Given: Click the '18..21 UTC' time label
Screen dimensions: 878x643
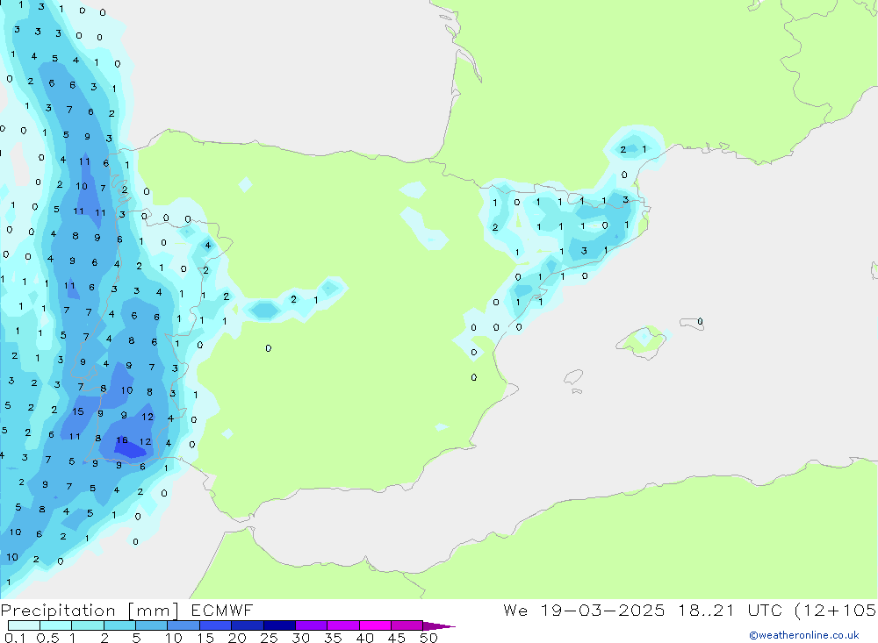Looking at the screenshot, I should tap(730, 610).
